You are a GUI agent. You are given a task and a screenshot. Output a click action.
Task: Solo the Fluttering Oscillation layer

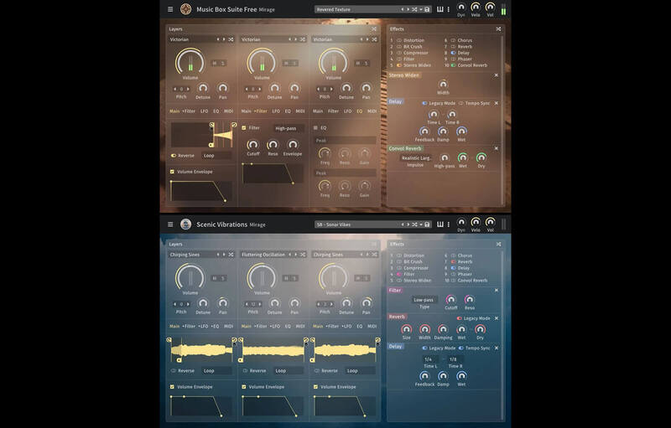pyautogui.click(x=294, y=279)
